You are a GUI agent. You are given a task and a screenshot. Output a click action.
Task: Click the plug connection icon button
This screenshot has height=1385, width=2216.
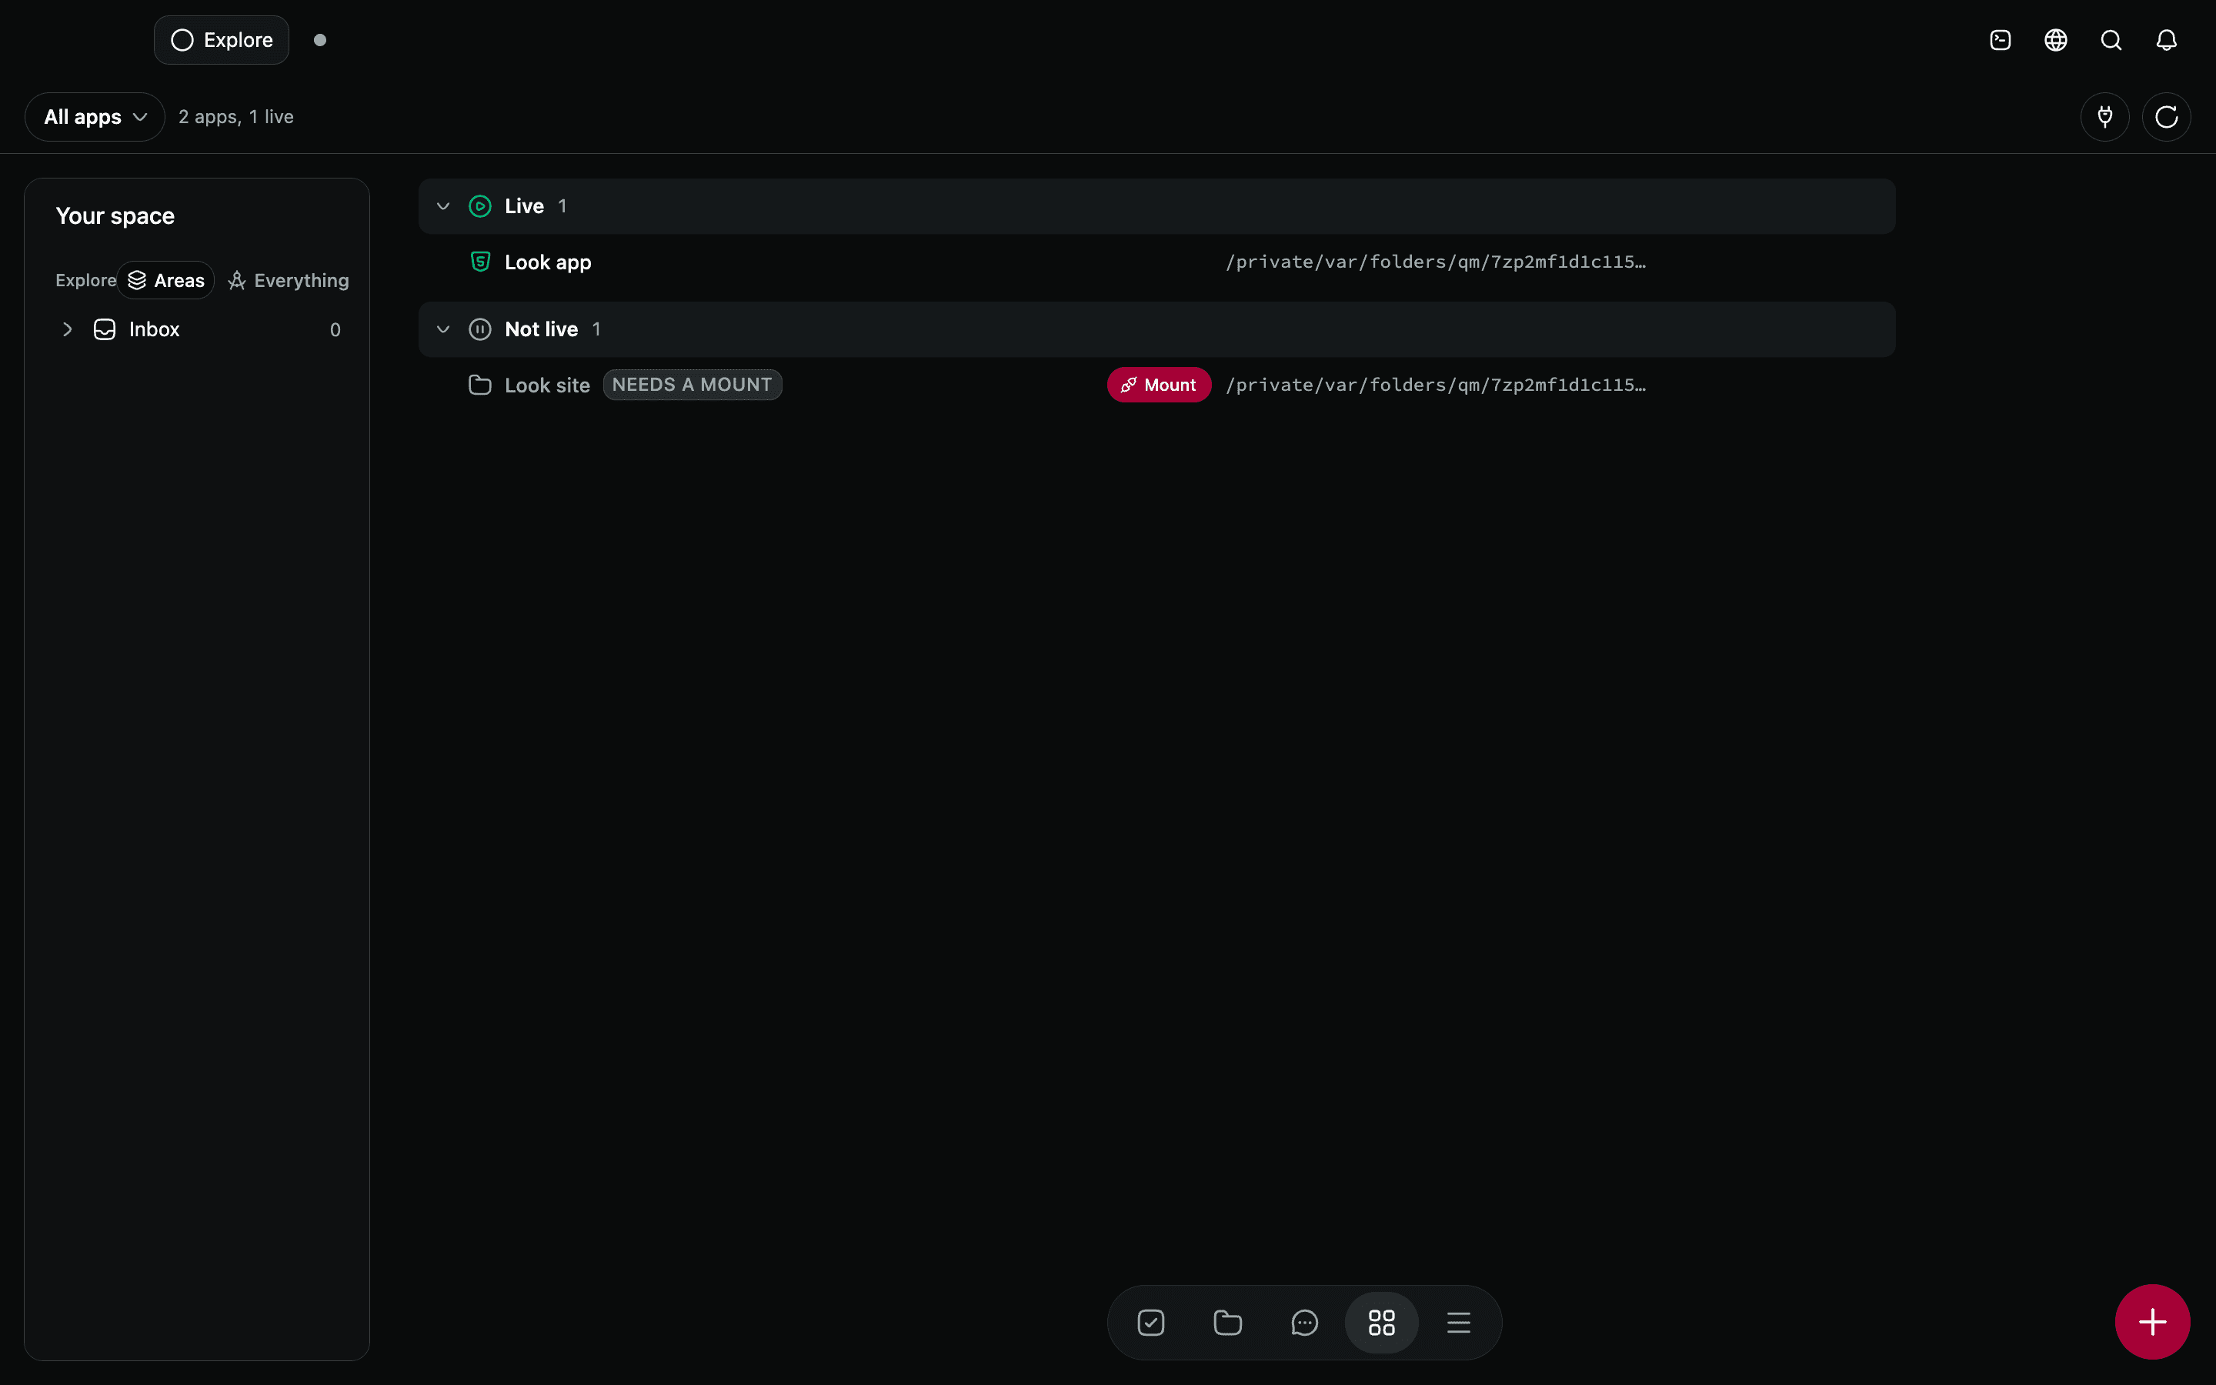2105,117
